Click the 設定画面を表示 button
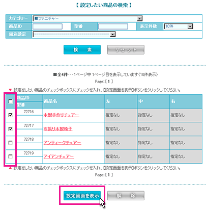 point(82,196)
